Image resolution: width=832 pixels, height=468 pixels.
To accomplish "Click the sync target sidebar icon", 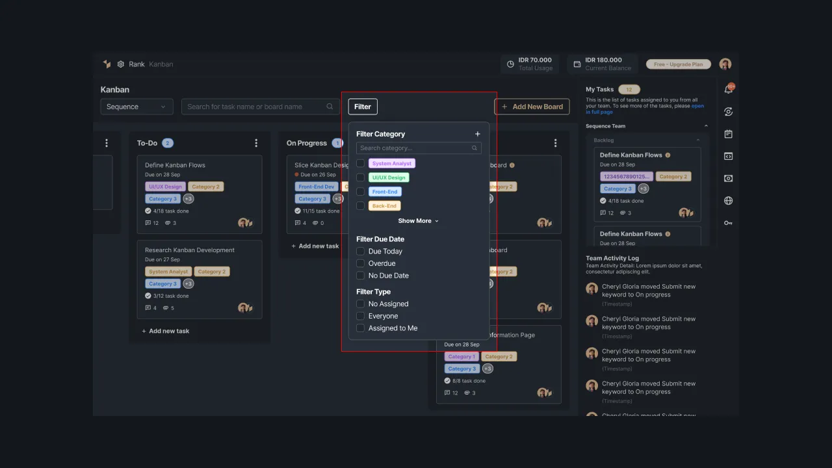I will coord(729,112).
